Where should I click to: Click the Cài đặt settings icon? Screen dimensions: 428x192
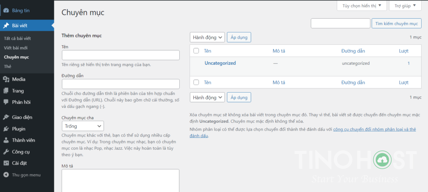(6, 163)
